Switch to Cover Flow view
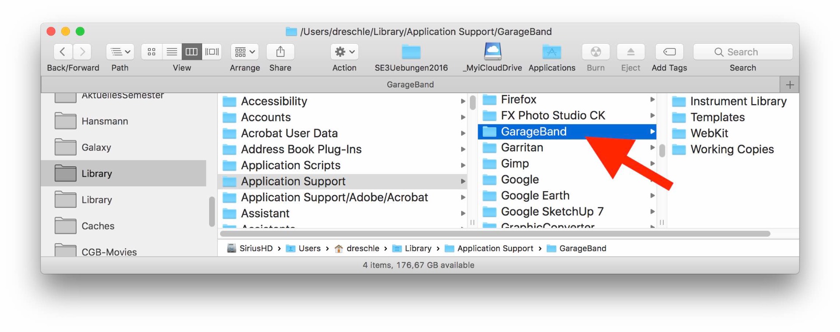The height and width of the screenshot is (332, 840). (x=212, y=52)
